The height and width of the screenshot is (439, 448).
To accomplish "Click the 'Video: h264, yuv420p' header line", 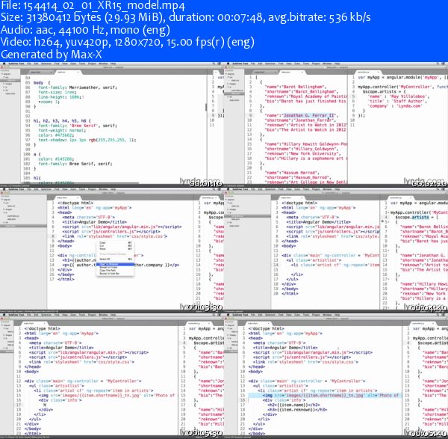I will [x=128, y=42].
